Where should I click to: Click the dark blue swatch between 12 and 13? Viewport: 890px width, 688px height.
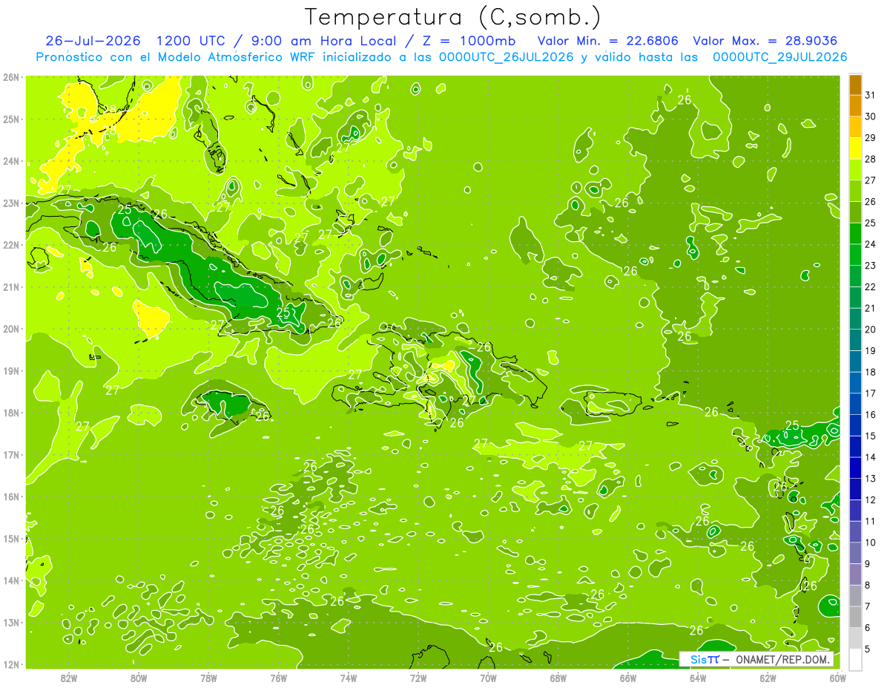coord(855,489)
